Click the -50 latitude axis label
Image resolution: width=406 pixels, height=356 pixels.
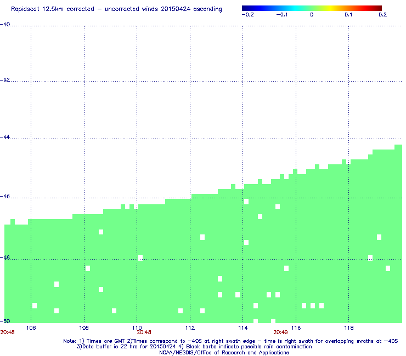click(x=5, y=321)
